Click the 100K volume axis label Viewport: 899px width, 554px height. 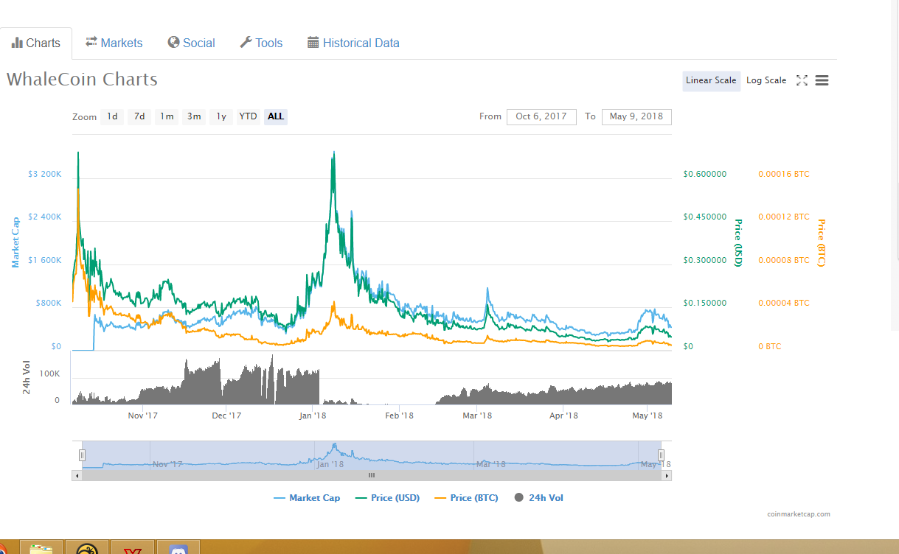[x=49, y=374]
